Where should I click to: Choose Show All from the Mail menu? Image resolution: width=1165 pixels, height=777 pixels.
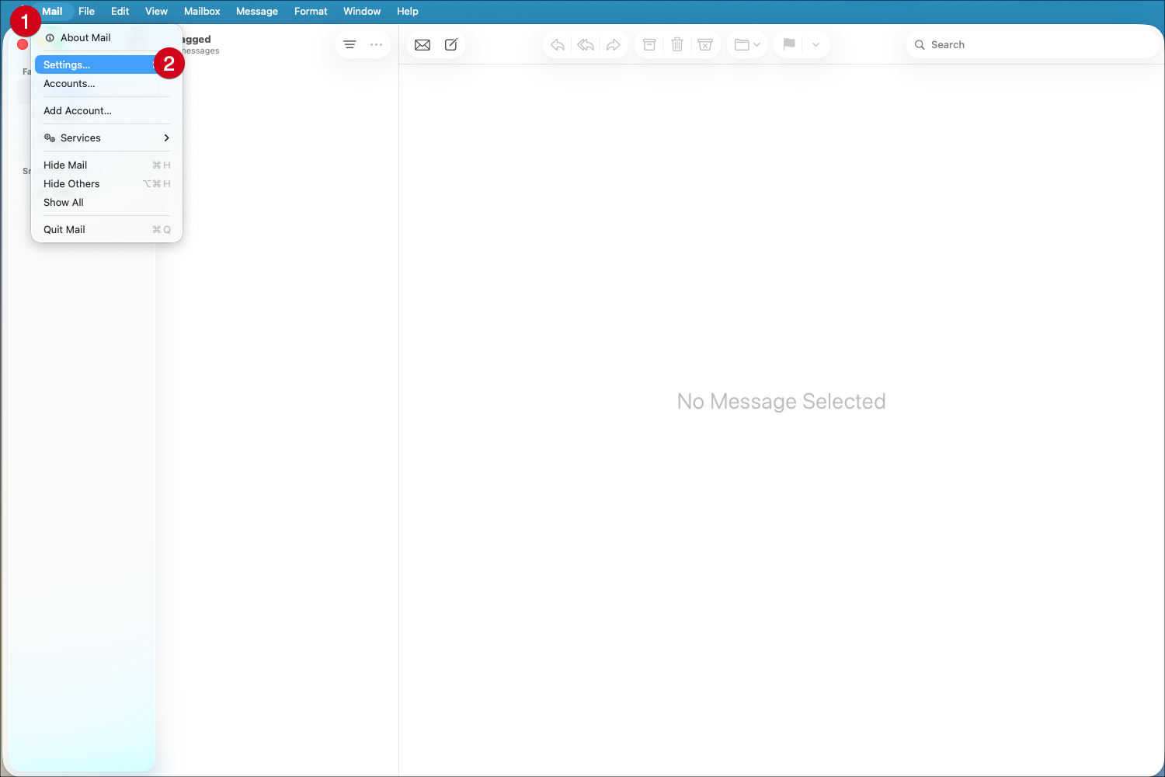pos(63,202)
